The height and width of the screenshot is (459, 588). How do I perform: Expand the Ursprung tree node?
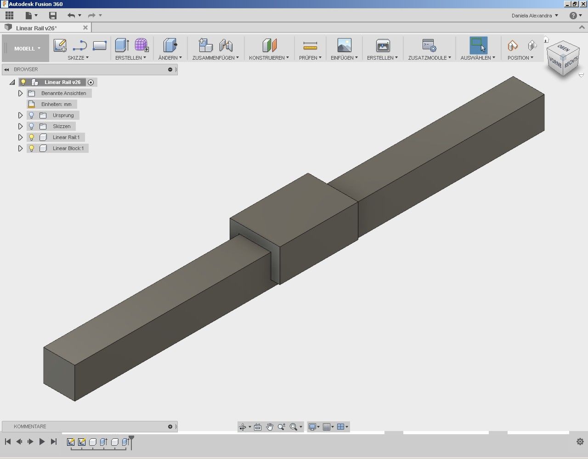pyautogui.click(x=20, y=115)
